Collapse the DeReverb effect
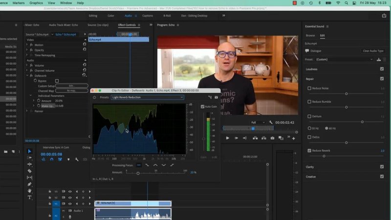This screenshot has width=391, height=220. click(27, 76)
